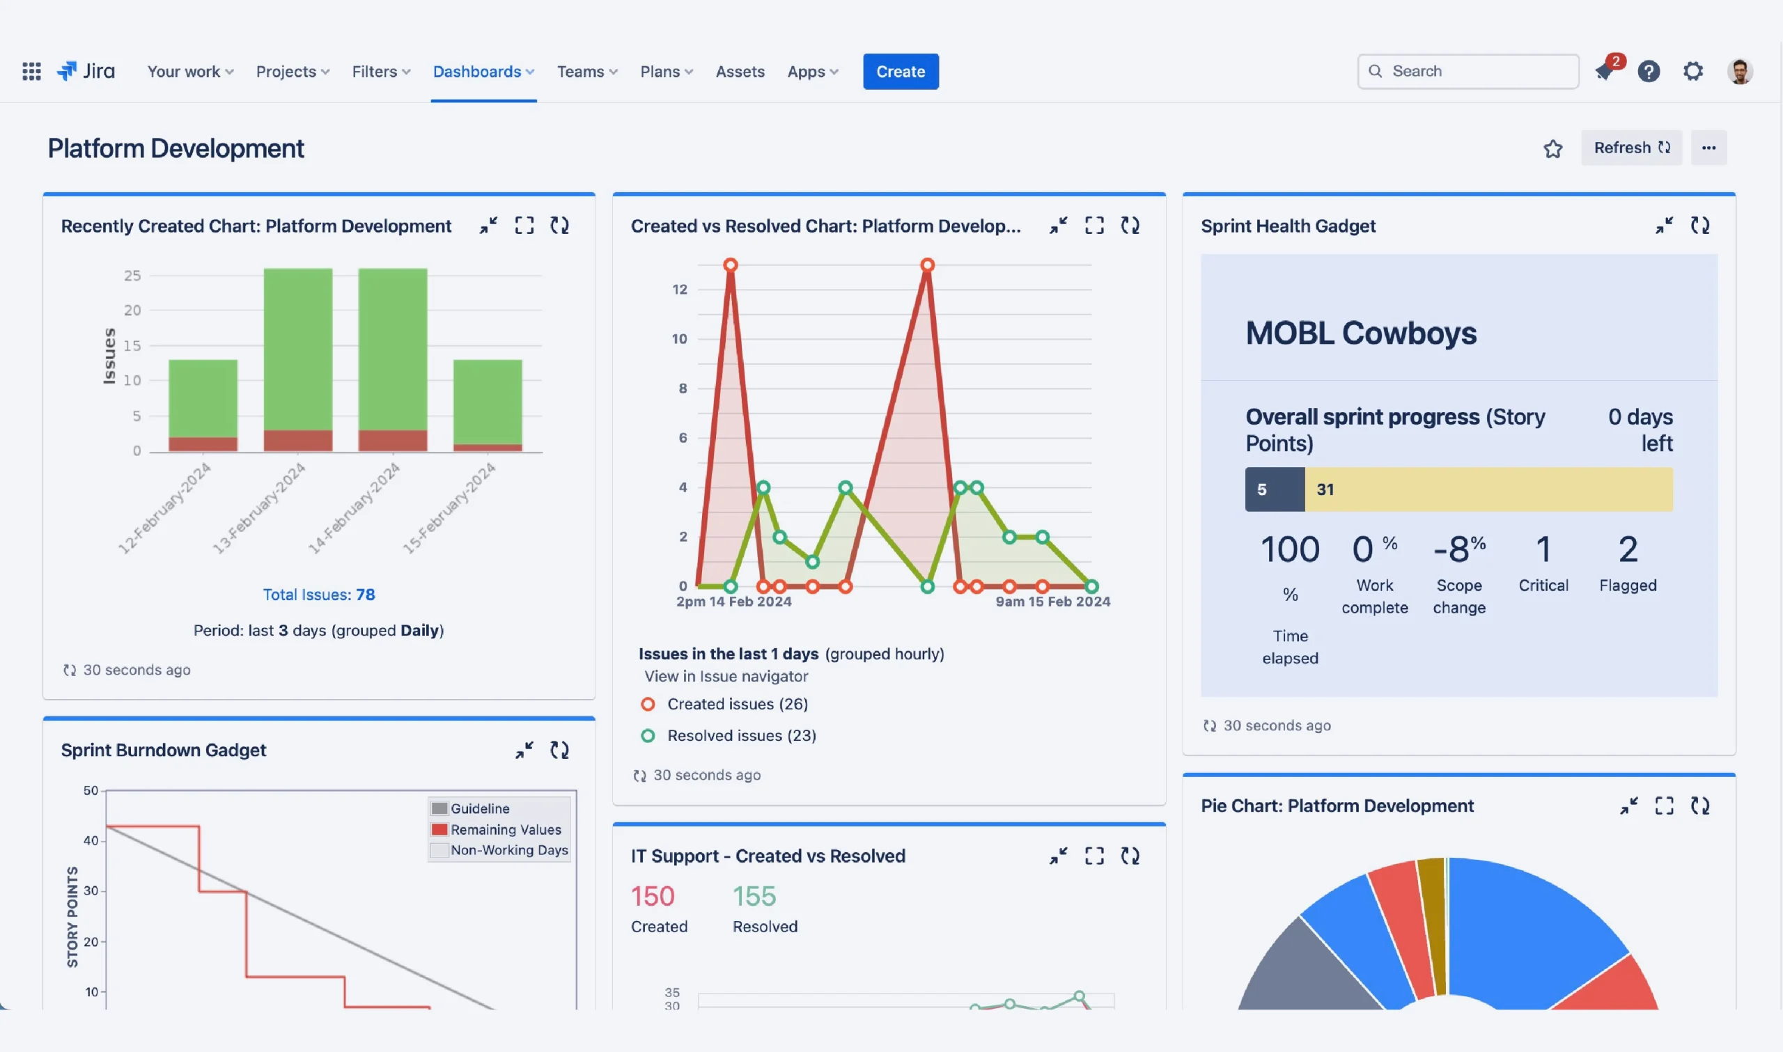
Task: Click the MOBL Cowboys sprint name
Action: 1360,333
